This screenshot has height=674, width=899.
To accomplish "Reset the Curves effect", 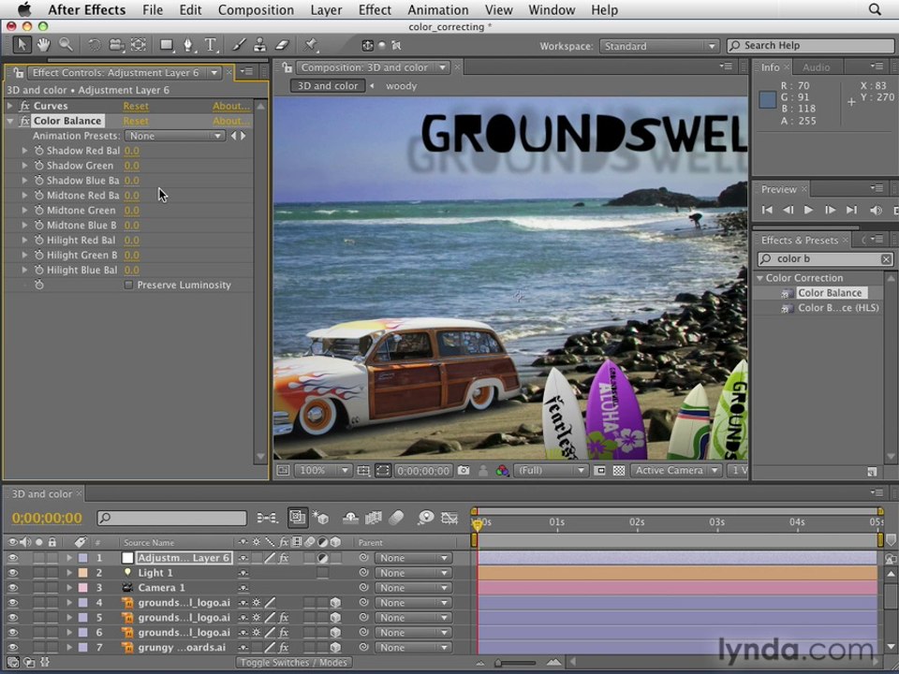I will point(136,106).
